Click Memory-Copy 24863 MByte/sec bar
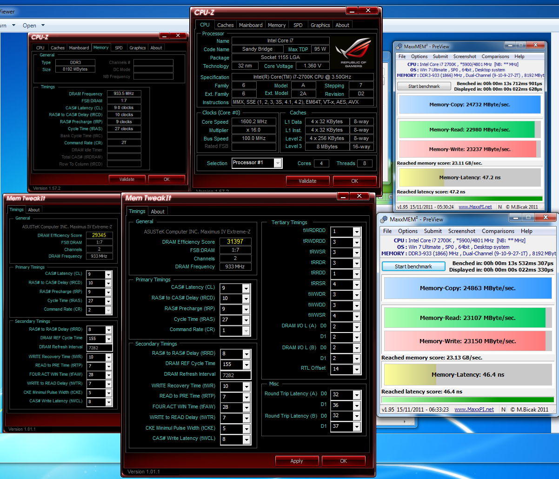The height and width of the screenshot is (479, 559). coord(467,288)
